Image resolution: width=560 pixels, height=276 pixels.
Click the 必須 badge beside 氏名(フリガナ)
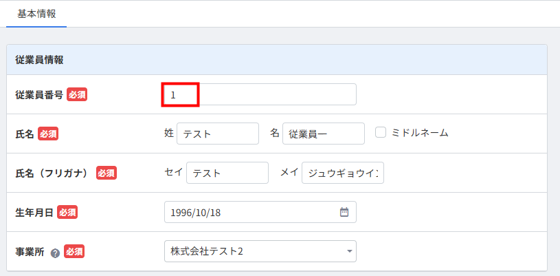point(107,173)
